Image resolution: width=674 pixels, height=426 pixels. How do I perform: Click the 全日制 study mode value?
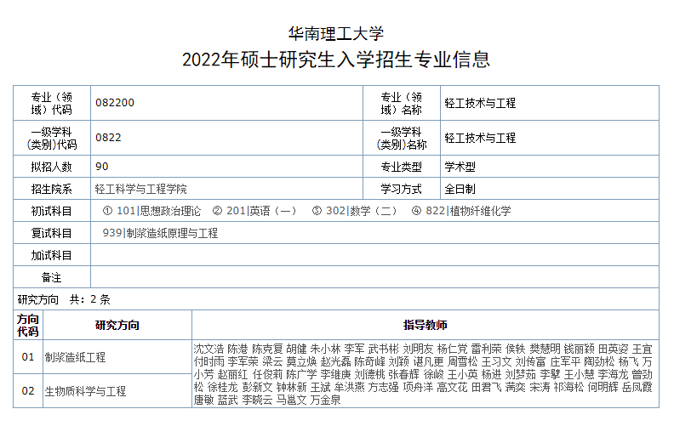460,189
